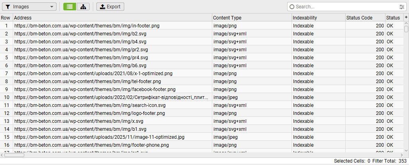Click the vertical scrollbar down arrow

[x=406, y=150]
